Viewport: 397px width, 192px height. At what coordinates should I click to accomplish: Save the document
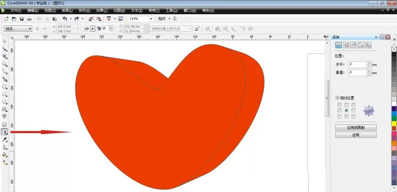tap(22, 19)
